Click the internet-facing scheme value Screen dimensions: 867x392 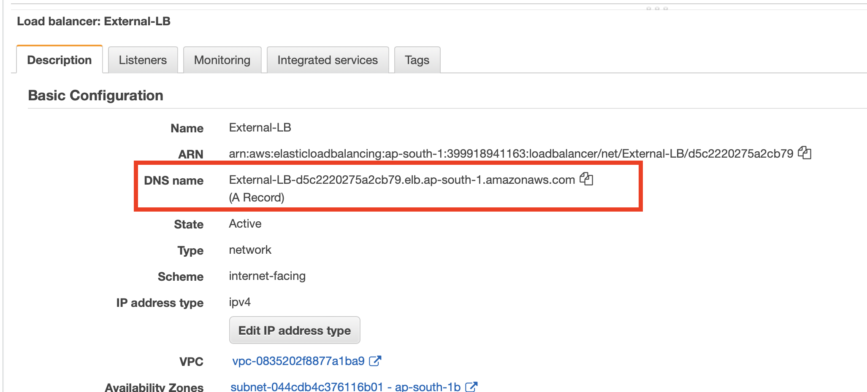[x=267, y=276]
